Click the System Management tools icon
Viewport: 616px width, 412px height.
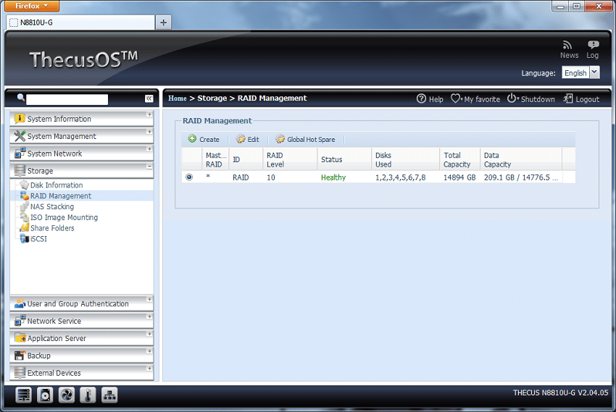20,135
